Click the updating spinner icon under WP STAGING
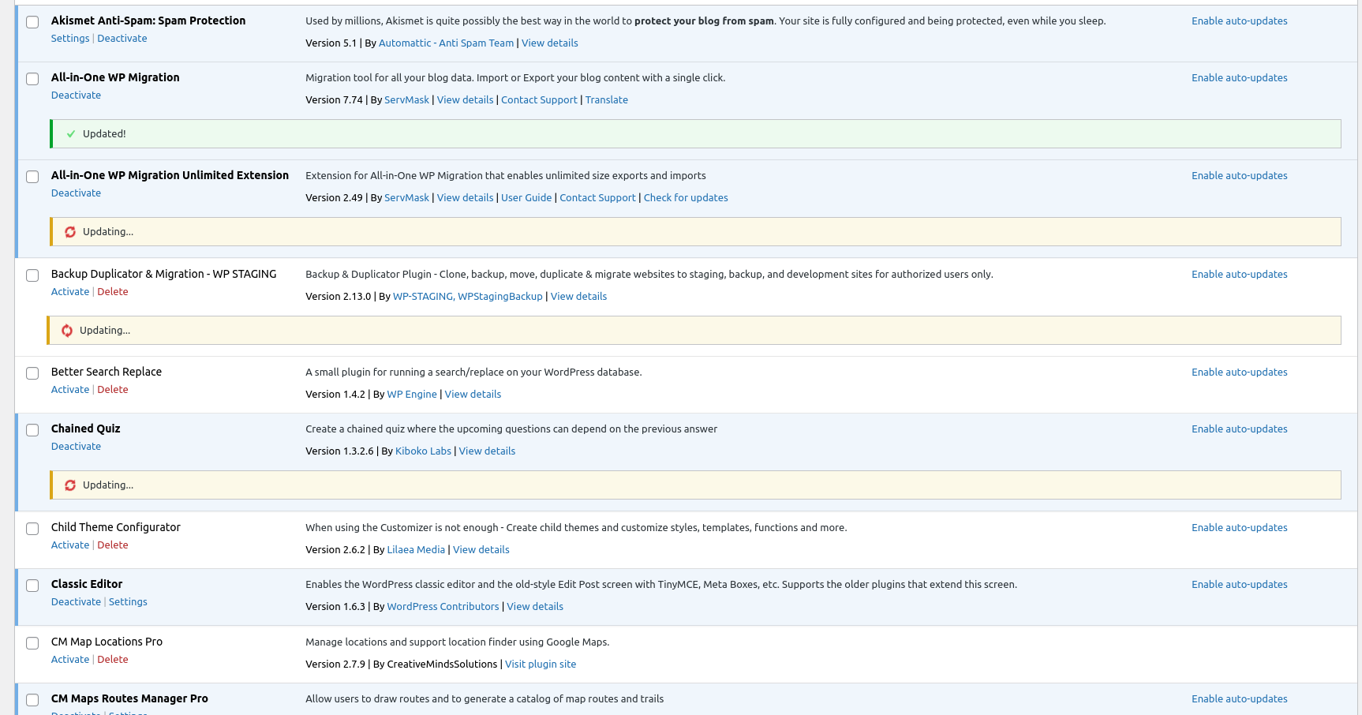Image resolution: width=1362 pixels, height=715 pixels. (67, 331)
